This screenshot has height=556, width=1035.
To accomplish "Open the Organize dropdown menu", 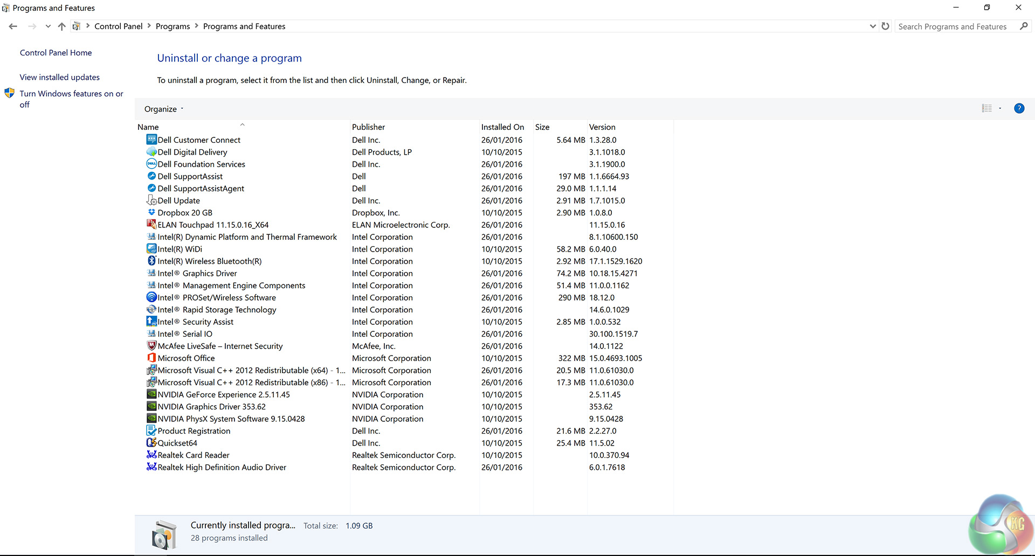I will 163,109.
